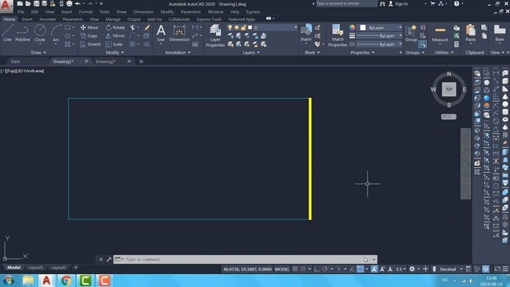Activate the Circle tool
The height and width of the screenshot is (287, 510).
tap(40, 33)
